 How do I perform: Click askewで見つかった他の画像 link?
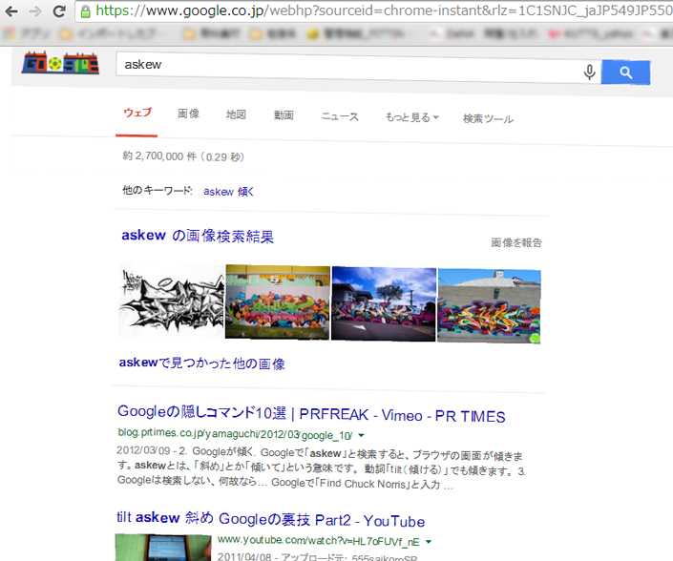[x=201, y=364]
